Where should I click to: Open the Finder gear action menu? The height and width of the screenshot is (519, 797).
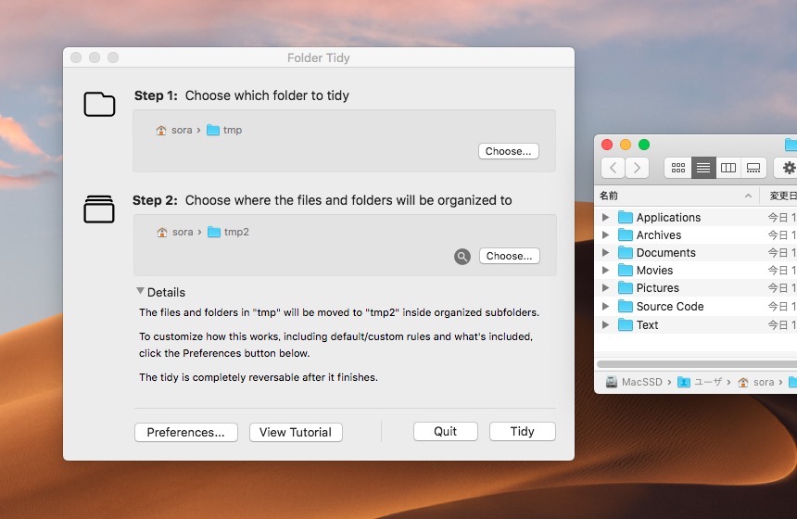coord(788,168)
